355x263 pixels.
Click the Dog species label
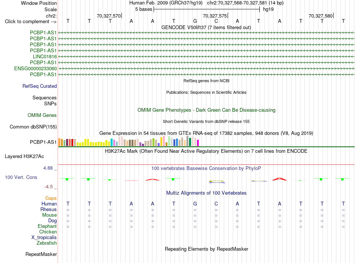tap(52, 221)
